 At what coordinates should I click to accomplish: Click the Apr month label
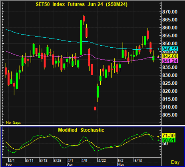70,165
